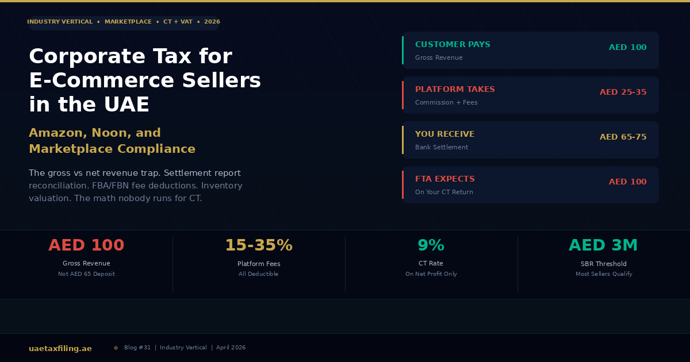Screen dimensions: 690x362
Task: Select the YOU RECEIVE card marker
Action: 402,140
